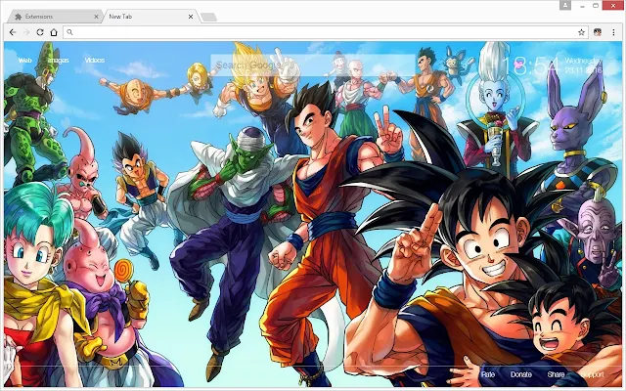Click the Donate link at the bottom
The image size is (626, 391).
click(x=521, y=374)
